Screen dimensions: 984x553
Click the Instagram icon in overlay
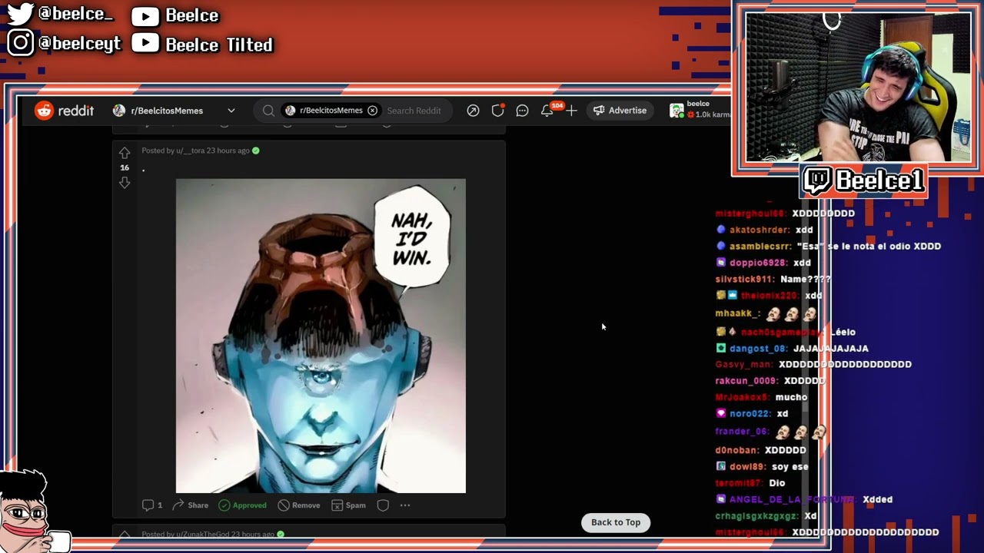click(x=21, y=43)
